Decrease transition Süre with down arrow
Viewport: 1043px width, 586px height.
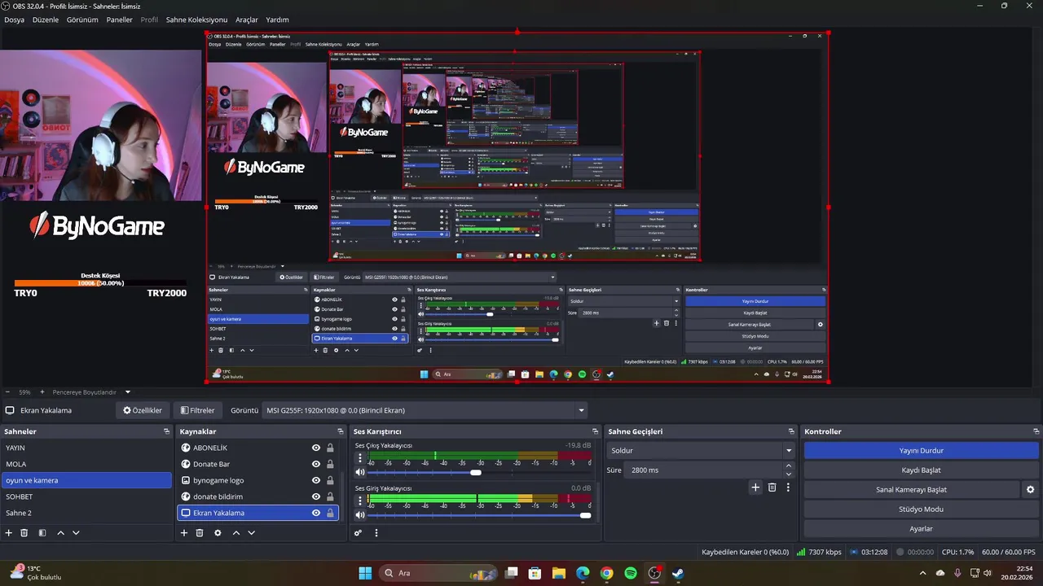(788, 474)
